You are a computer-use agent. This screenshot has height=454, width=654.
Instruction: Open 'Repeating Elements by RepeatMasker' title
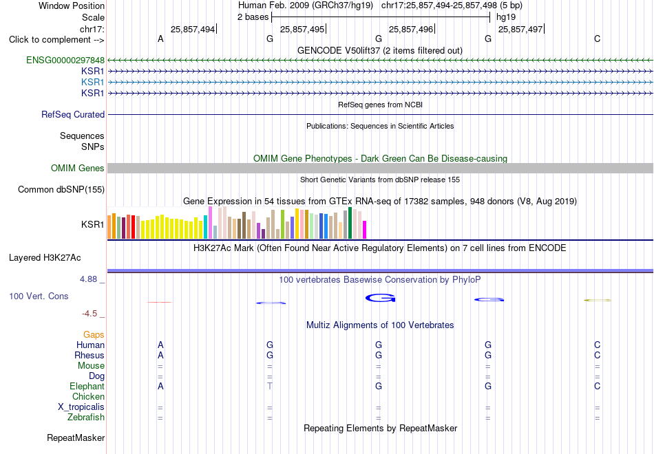click(x=381, y=428)
